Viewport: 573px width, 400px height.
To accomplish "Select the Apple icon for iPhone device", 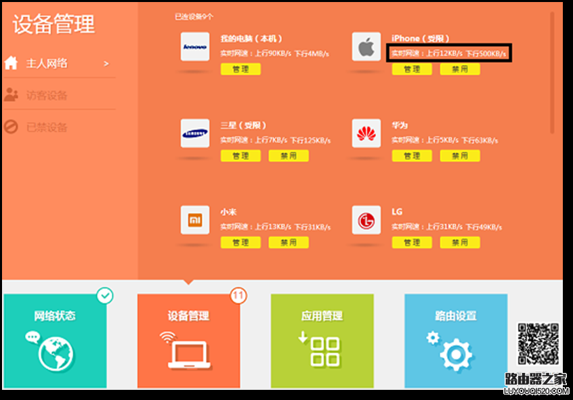I will [x=366, y=47].
